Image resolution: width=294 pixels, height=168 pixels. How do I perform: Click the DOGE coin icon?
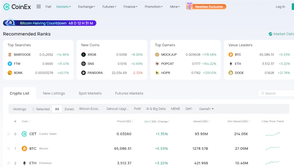coord(231,73)
